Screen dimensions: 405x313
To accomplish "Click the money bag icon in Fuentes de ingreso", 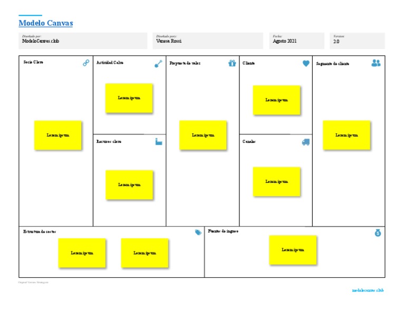I will point(378,233).
